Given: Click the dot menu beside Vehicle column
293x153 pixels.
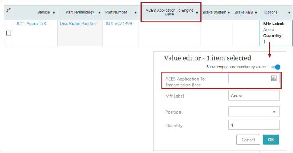Looking at the screenshot, I should [x=54, y=13].
